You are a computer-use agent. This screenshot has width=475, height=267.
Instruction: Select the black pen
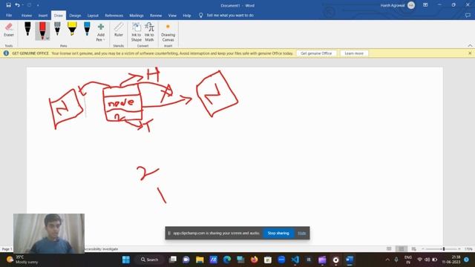pos(27,30)
